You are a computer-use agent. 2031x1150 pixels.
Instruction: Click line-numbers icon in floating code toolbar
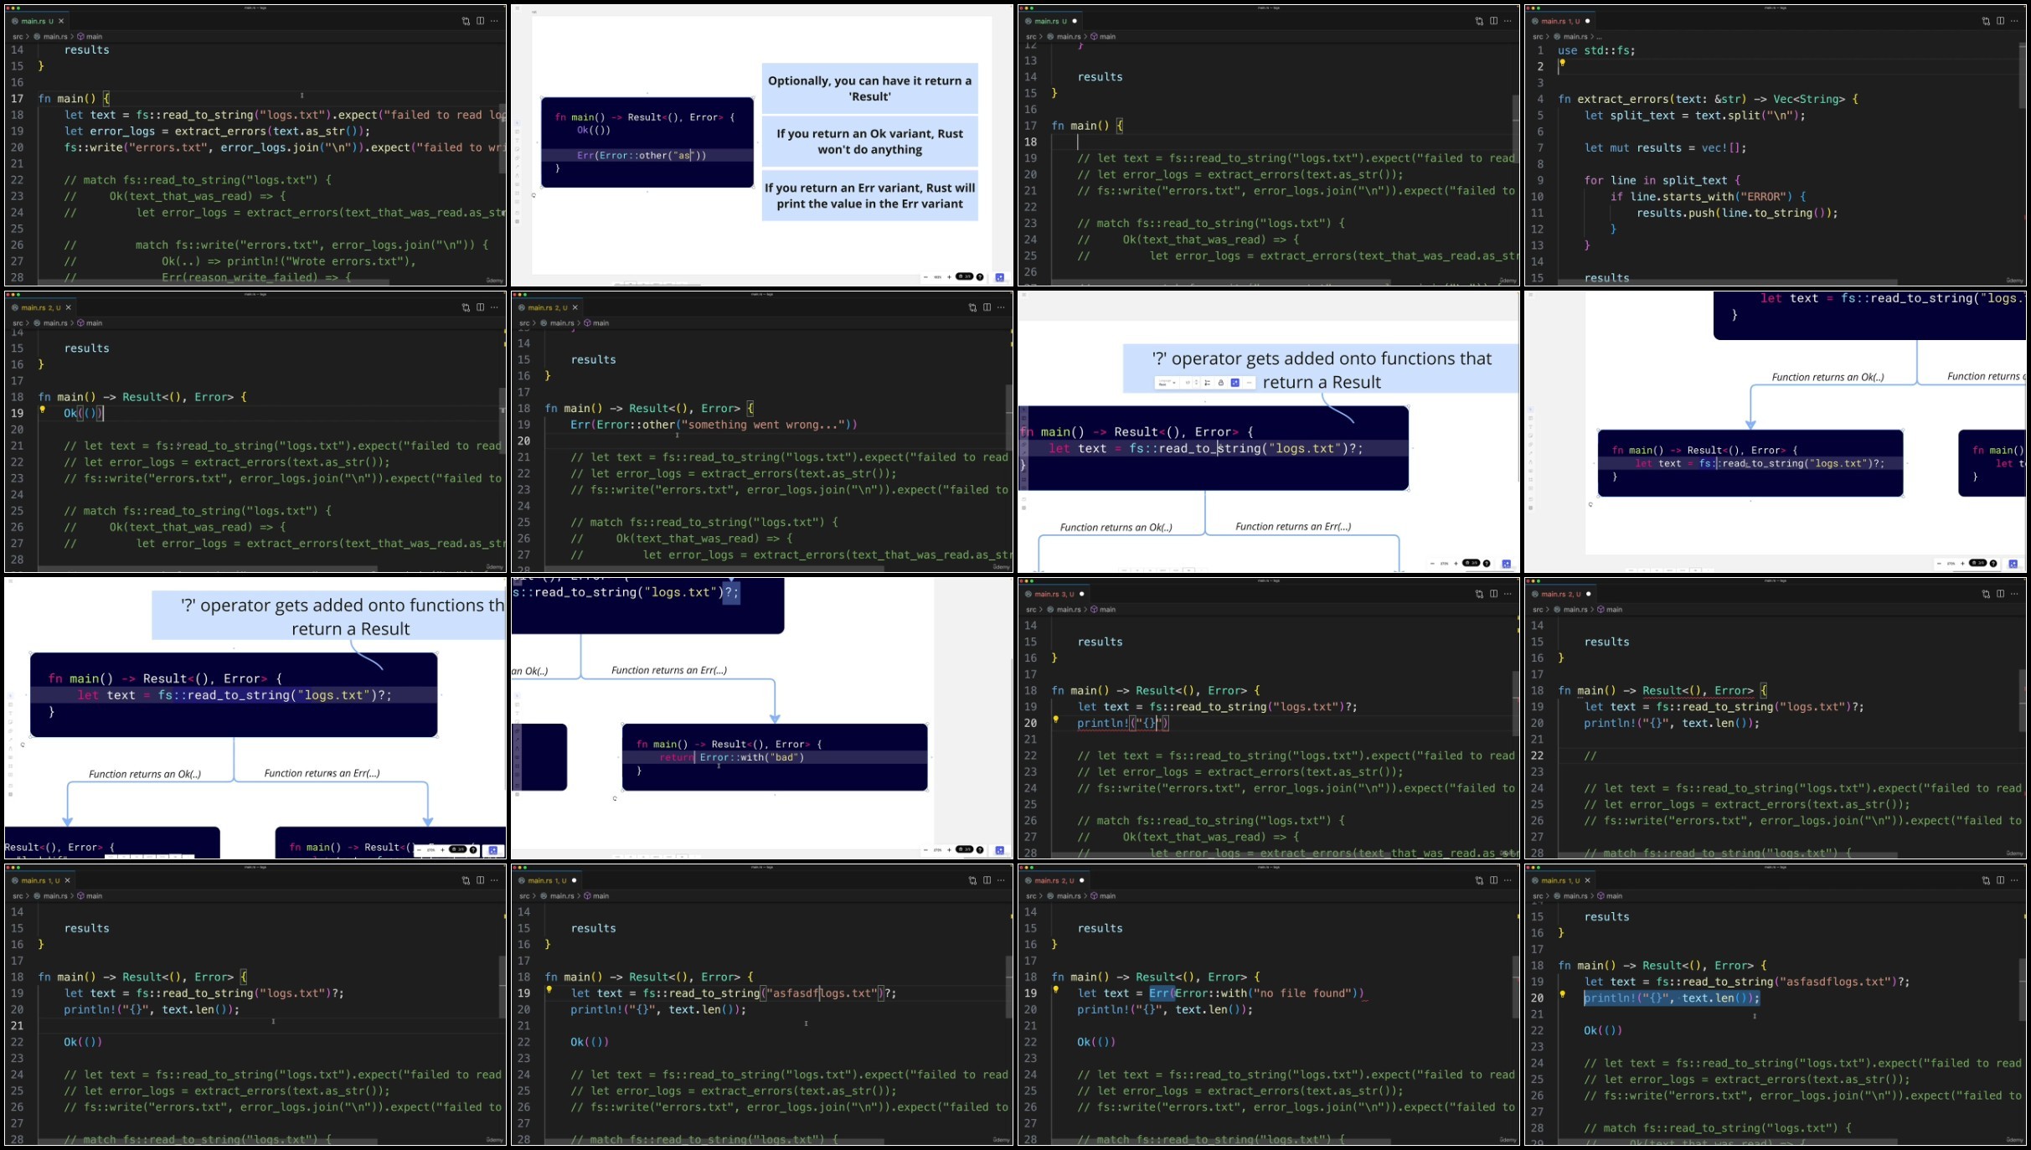[1207, 383]
